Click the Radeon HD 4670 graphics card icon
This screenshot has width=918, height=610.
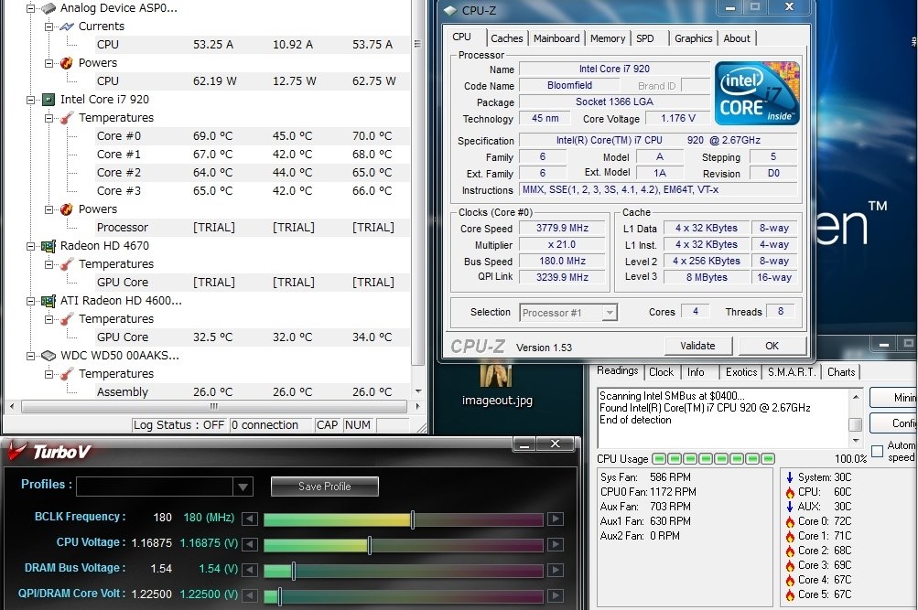click(49, 246)
